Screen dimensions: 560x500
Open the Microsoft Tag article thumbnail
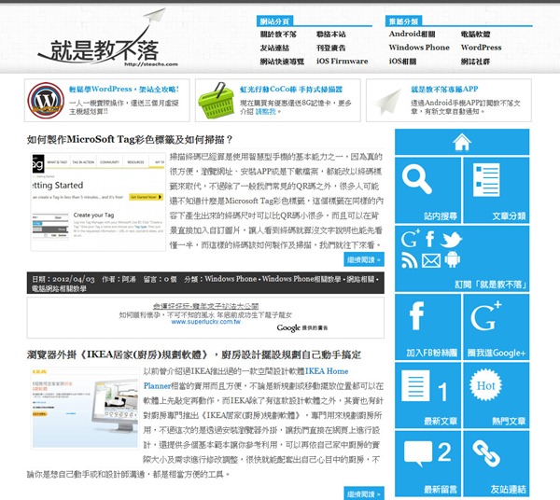pos(98,201)
